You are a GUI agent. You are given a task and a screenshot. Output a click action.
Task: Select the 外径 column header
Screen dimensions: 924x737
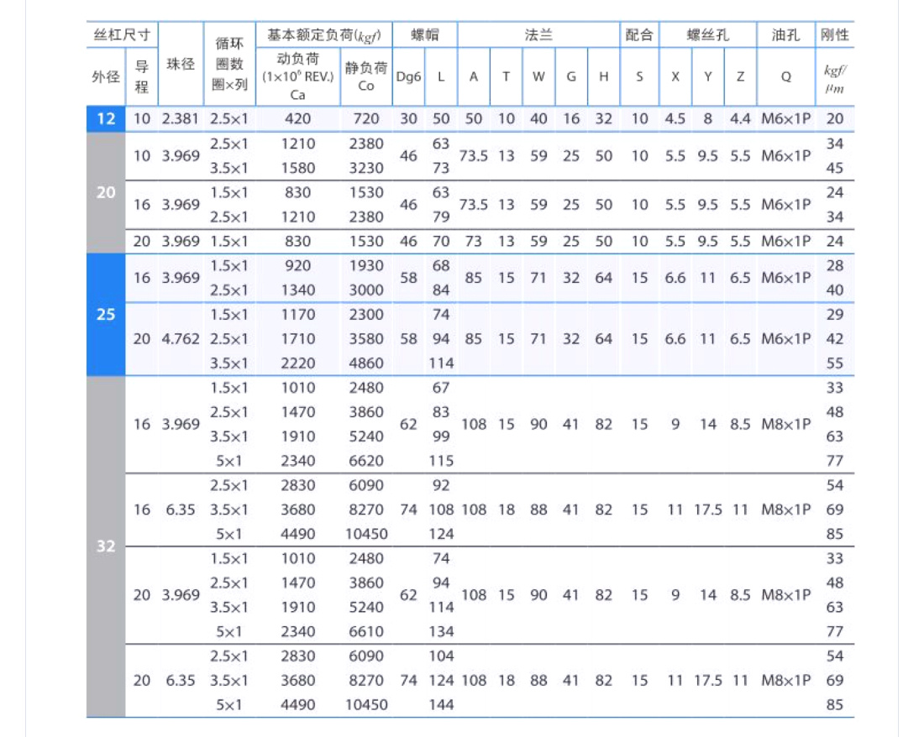pos(106,76)
